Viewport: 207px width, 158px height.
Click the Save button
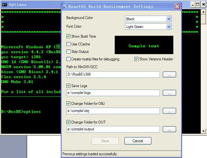[105, 141]
